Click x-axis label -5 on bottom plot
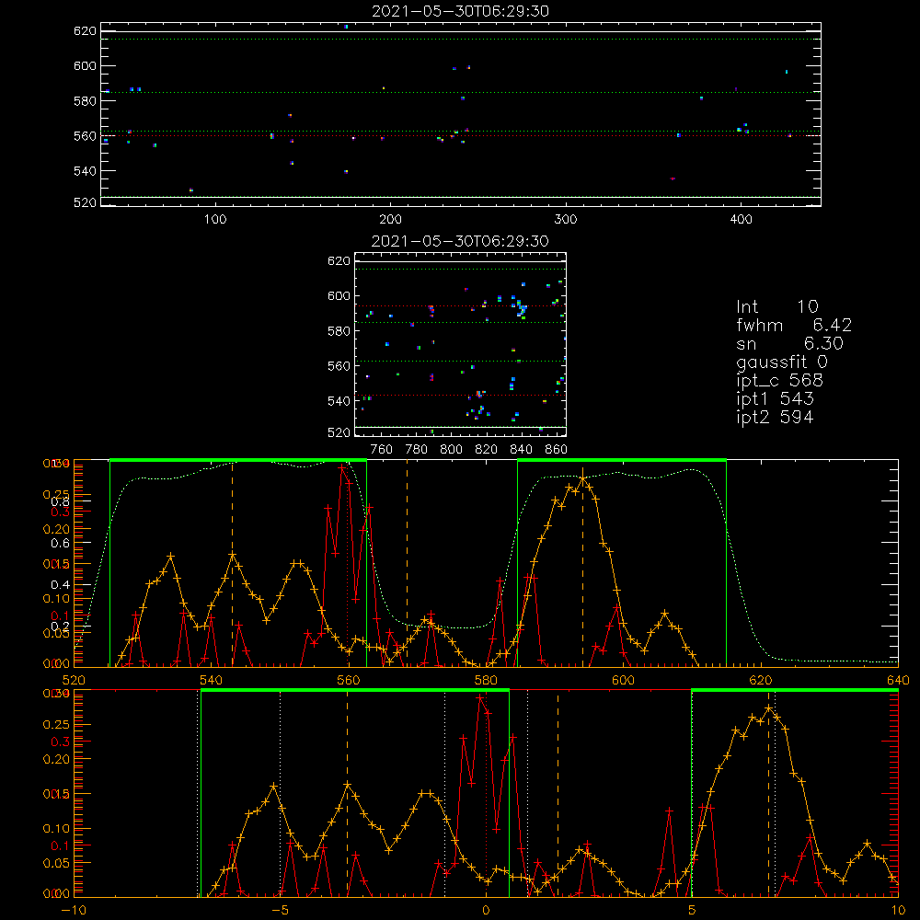 click(x=281, y=911)
